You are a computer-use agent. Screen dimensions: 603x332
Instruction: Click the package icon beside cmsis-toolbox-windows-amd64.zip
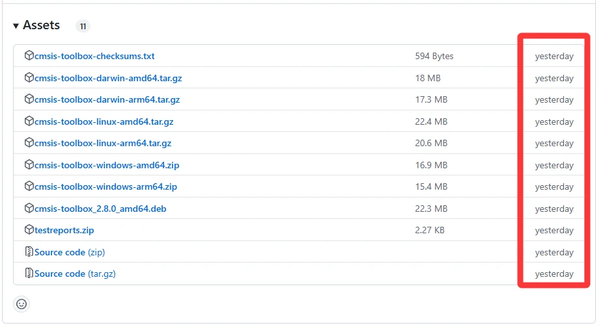click(29, 165)
